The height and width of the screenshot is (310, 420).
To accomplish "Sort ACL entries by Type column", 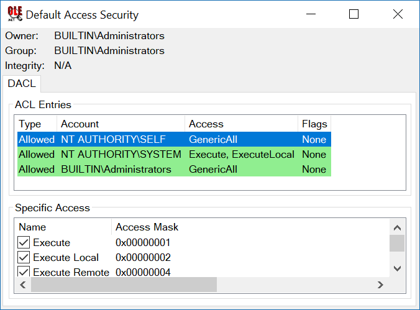I will coord(37,124).
